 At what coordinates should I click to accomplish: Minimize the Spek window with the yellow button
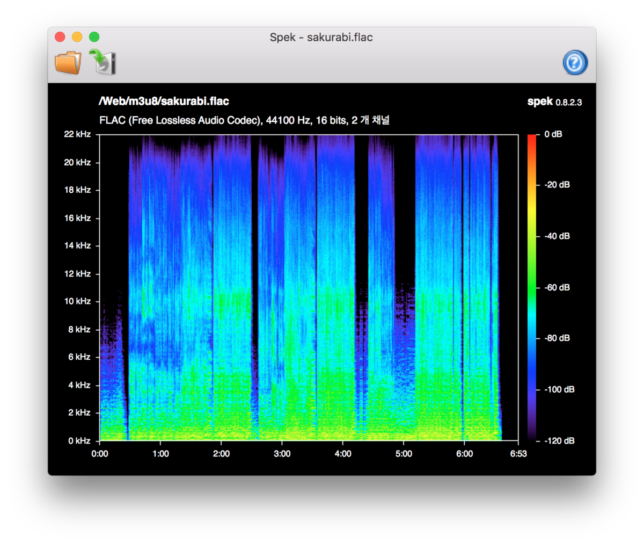point(77,37)
